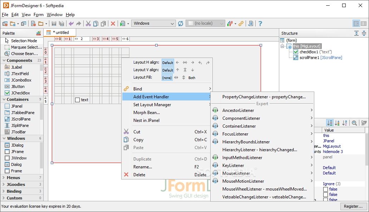The height and width of the screenshot is (212, 369).
Task: Click the Save All toolbar icon
Action: pyautogui.click(x=62, y=24)
